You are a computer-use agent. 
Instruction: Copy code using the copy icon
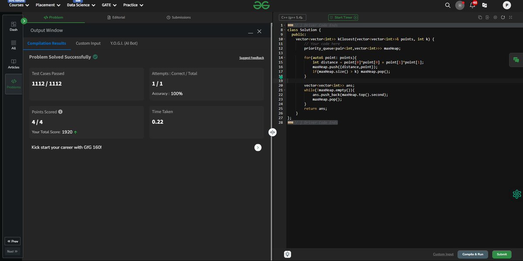(480, 17)
